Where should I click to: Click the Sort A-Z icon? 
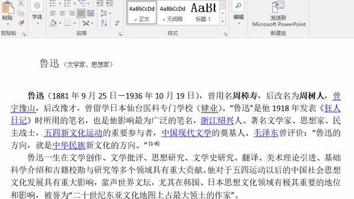pyautogui.click(x=104, y=23)
